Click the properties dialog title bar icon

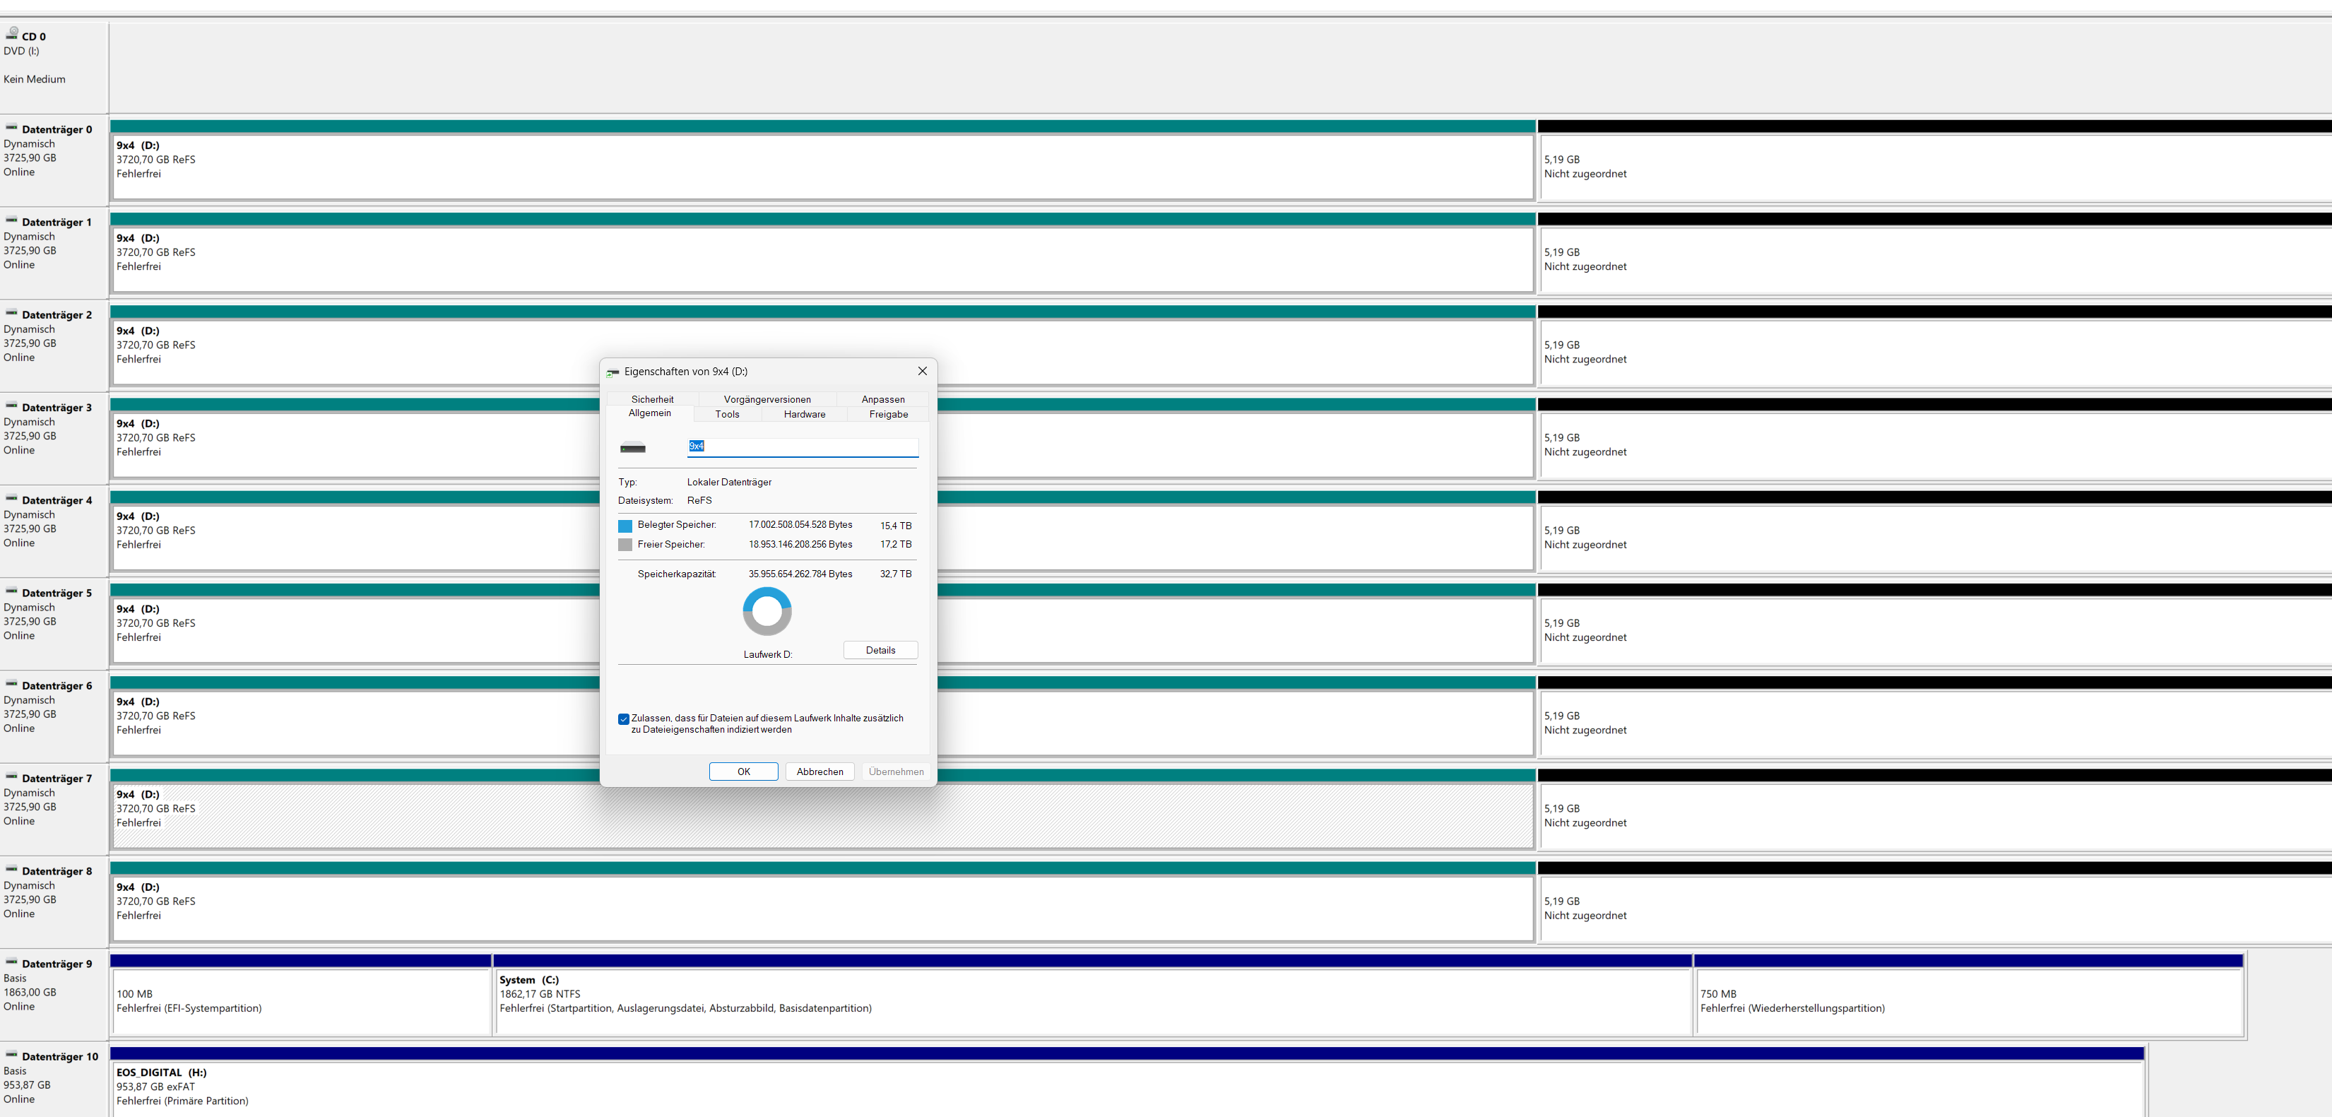pos(613,372)
